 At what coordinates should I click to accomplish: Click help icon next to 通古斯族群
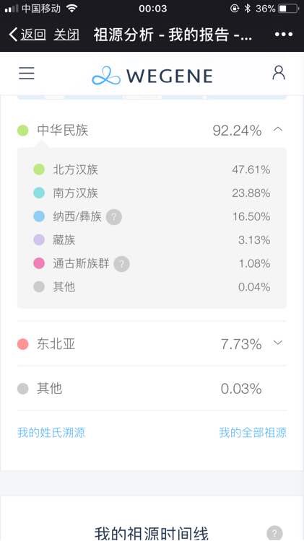(121, 264)
